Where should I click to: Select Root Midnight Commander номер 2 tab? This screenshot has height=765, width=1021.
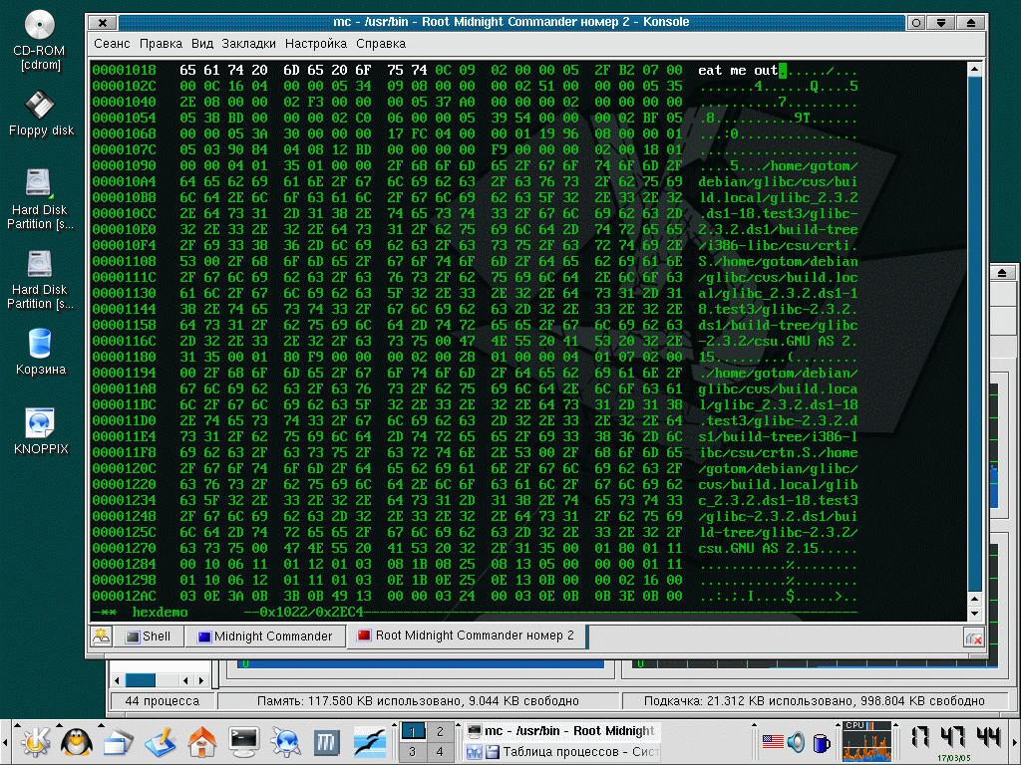[467, 636]
